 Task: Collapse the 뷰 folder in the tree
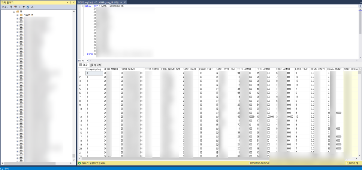click(14, 12)
